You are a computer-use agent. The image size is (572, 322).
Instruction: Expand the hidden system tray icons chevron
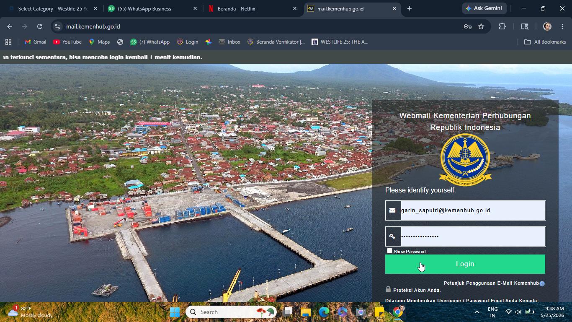pos(477,312)
